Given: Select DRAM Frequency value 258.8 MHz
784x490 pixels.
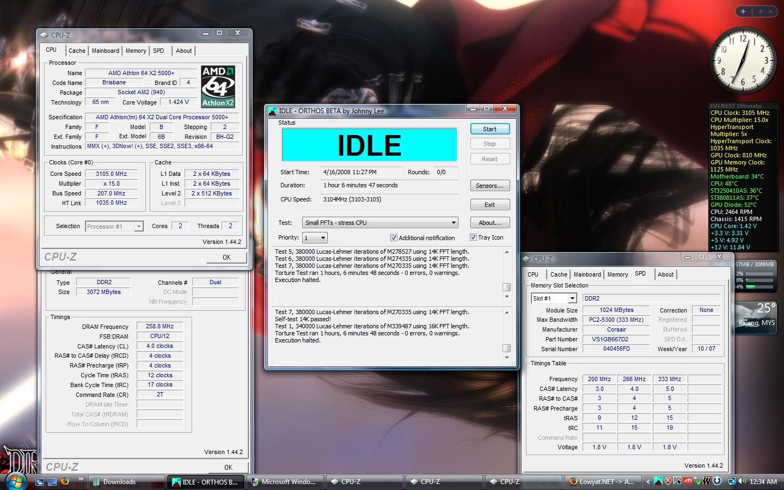Looking at the screenshot, I should coord(160,327).
